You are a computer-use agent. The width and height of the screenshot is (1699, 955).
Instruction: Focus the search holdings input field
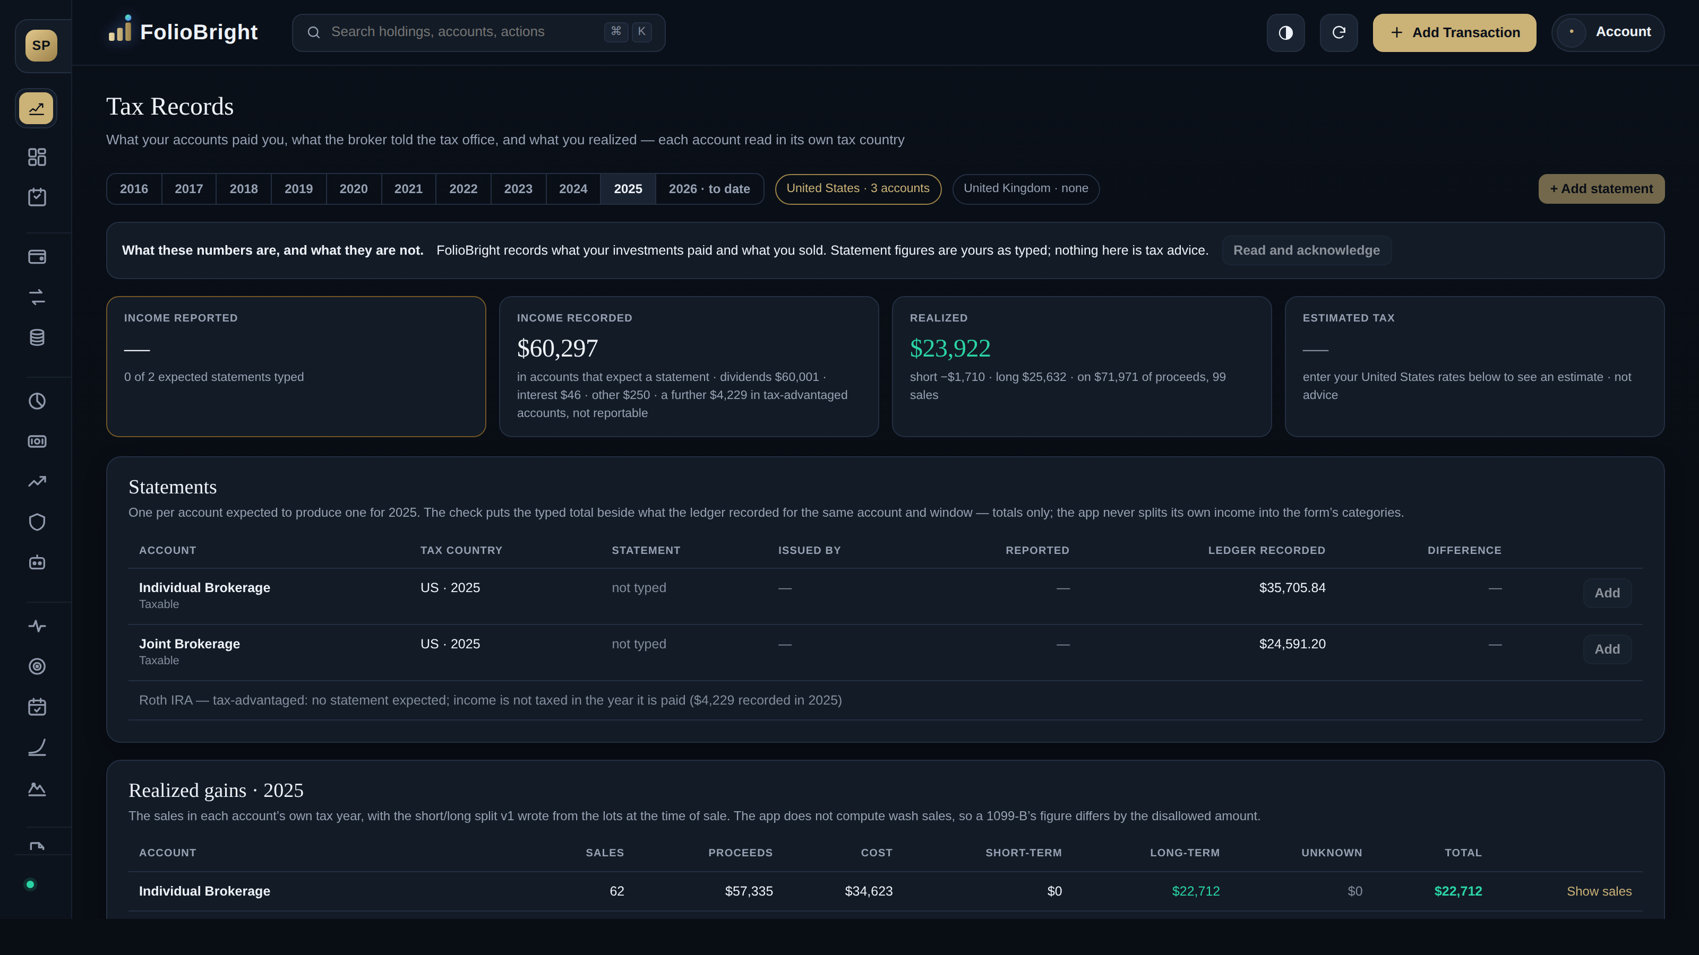click(479, 32)
